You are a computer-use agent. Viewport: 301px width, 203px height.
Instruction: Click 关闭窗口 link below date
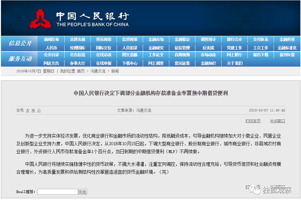coord(277,121)
